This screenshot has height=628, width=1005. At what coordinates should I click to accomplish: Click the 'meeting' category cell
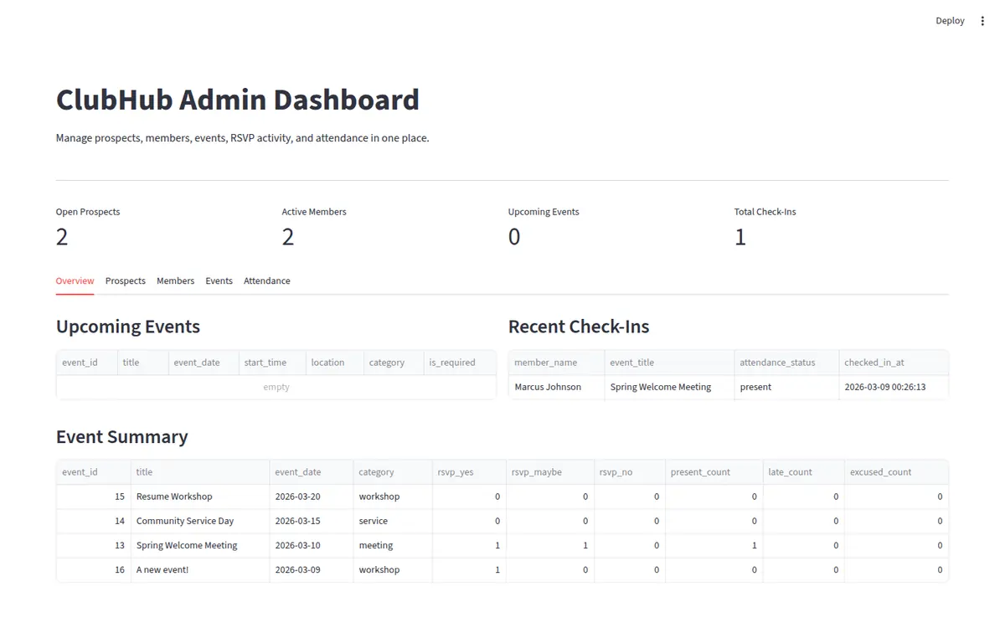pos(393,545)
